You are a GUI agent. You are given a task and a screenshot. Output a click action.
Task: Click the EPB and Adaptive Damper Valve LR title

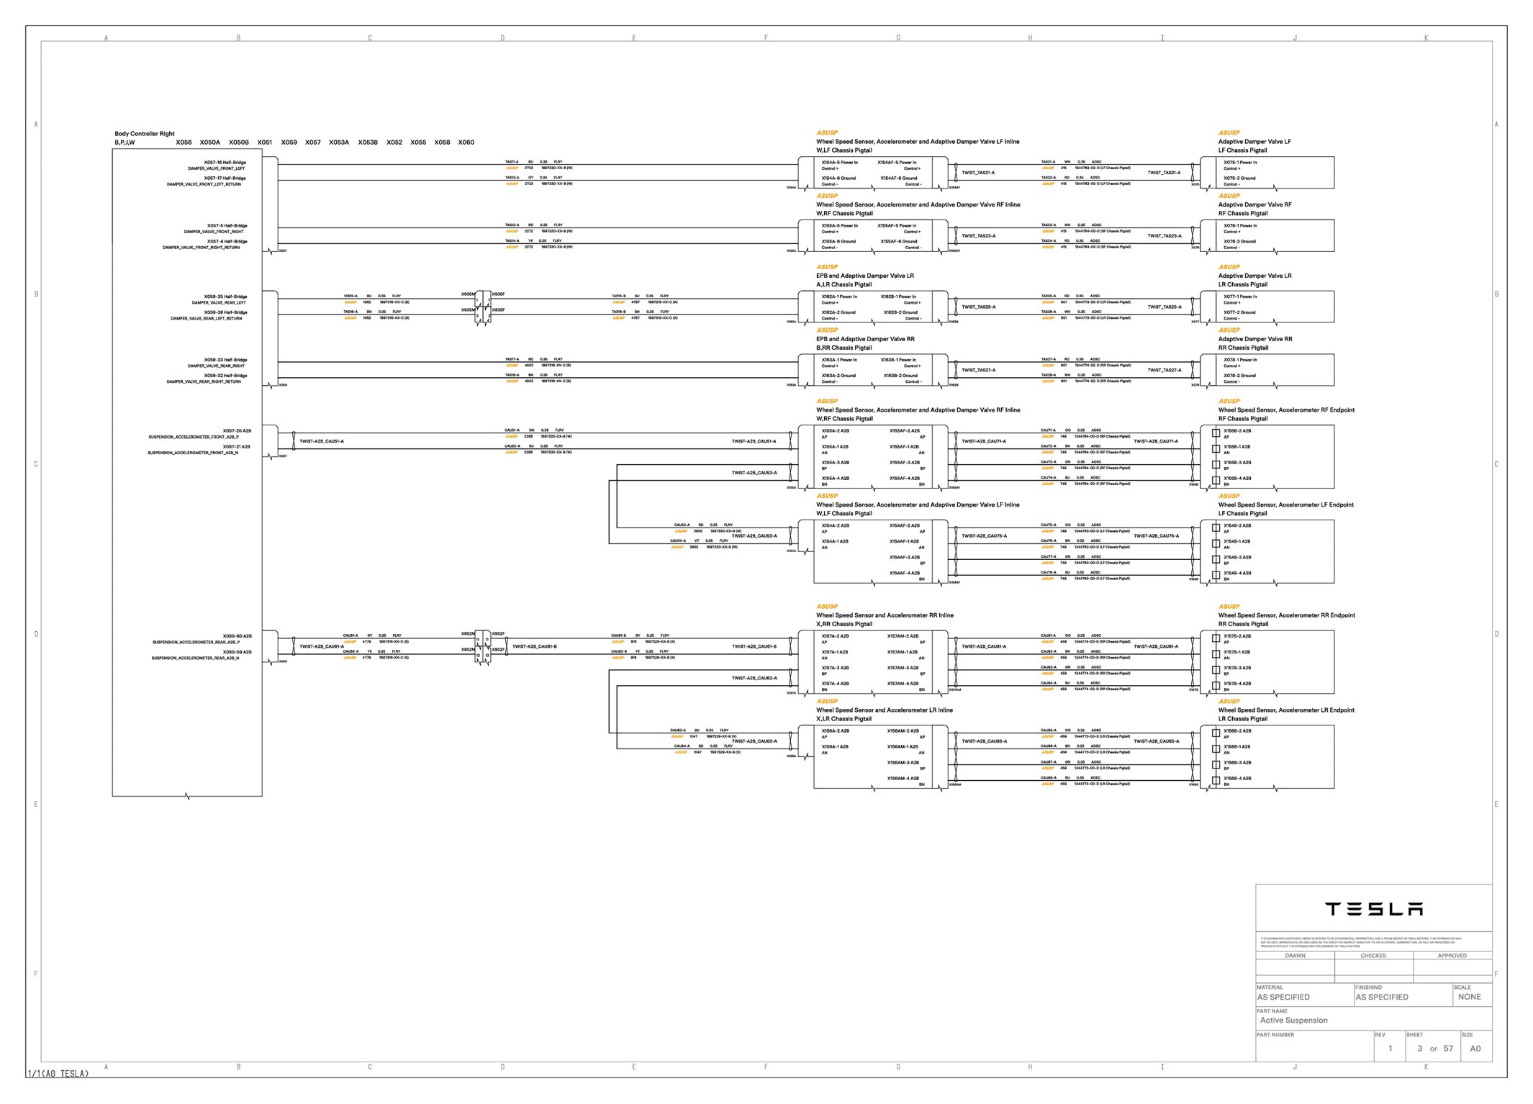pos(864,276)
